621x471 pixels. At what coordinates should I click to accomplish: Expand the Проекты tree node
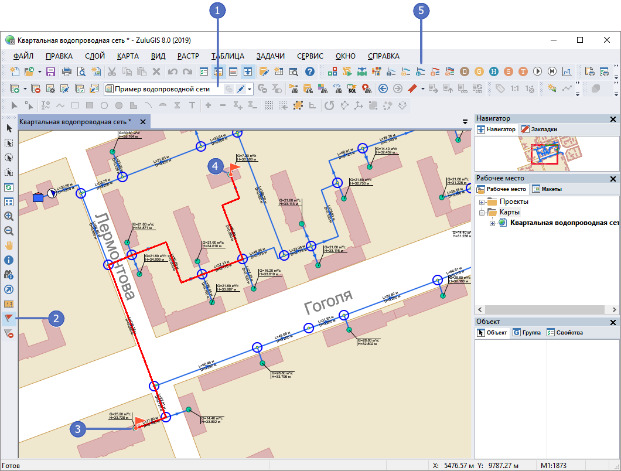pyautogui.click(x=482, y=202)
